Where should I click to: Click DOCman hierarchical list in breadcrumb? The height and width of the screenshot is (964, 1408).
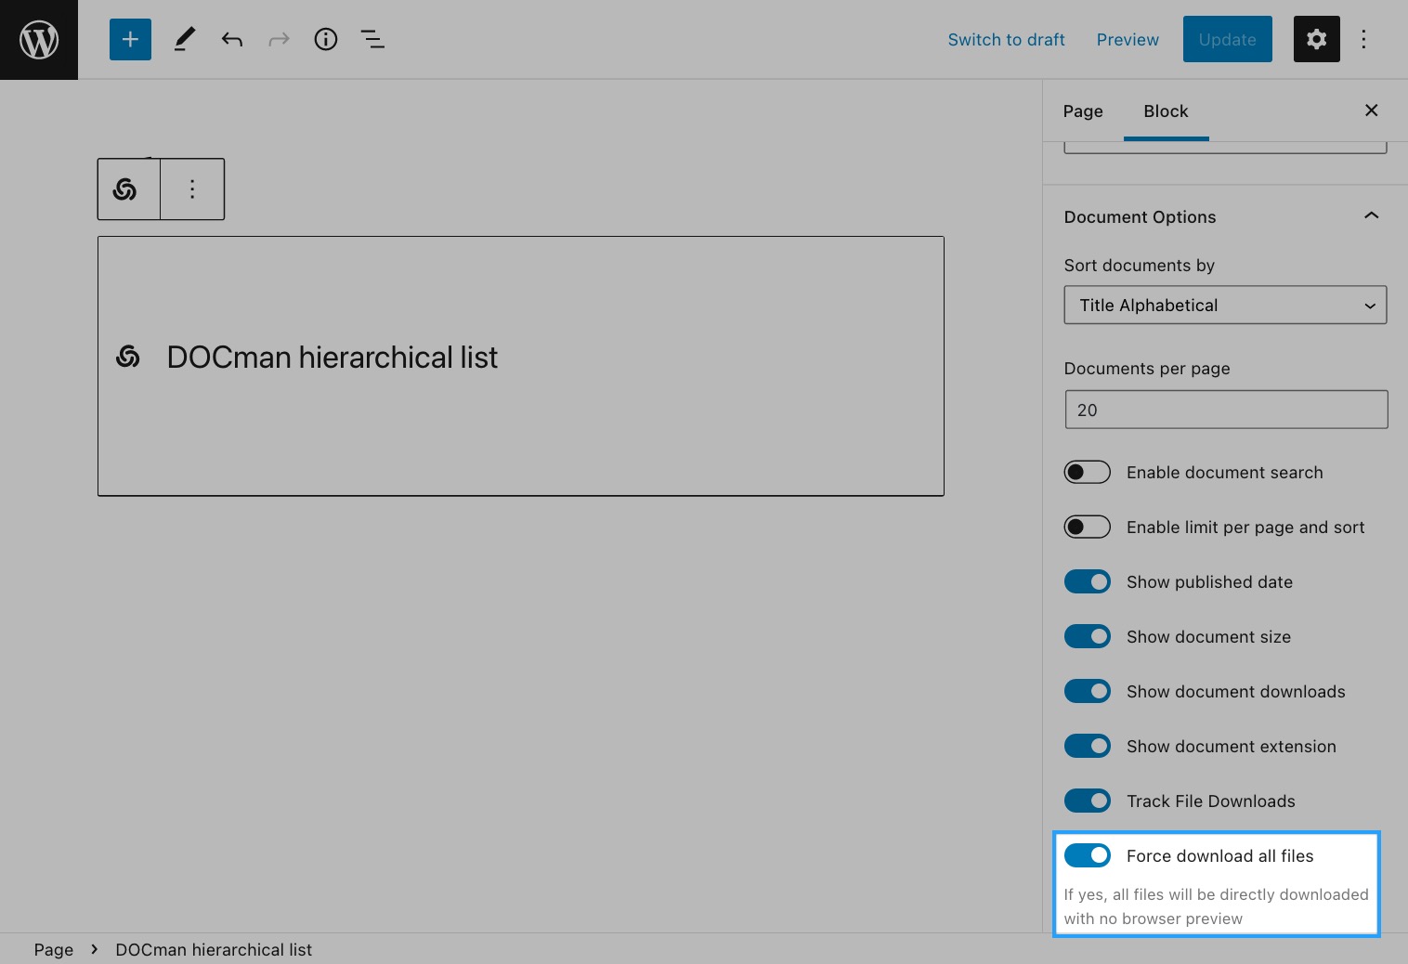click(214, 949)
